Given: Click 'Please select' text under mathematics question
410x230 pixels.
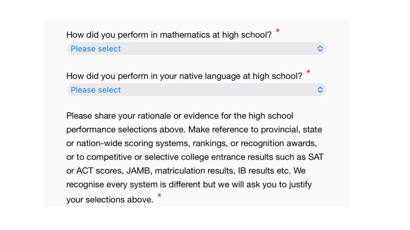Looking at the screenshot, I should click(96, 49).
